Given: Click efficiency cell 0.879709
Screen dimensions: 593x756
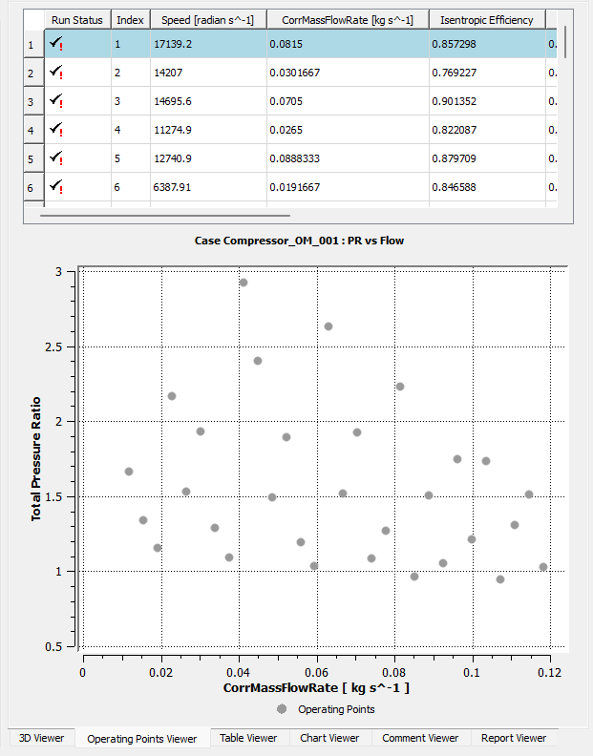Looking at the screenshot, I should tap(487, 158).
